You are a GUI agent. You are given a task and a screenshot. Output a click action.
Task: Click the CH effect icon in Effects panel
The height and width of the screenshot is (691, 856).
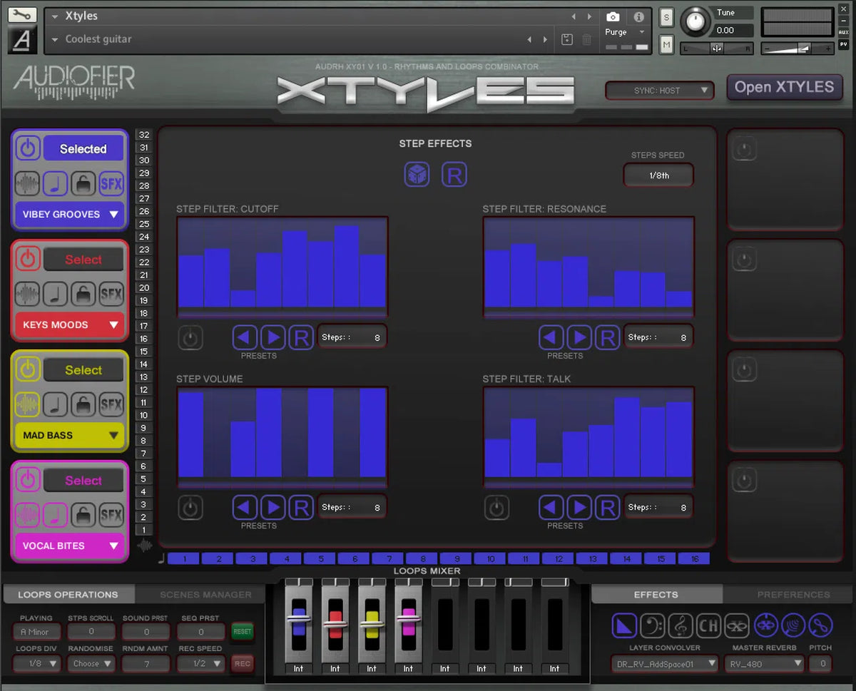point(708,625)
